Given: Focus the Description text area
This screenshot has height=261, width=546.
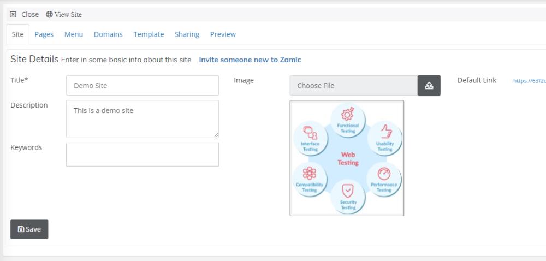Looking at the screenshot, I should pyautogui.click(x=142, y=118).
